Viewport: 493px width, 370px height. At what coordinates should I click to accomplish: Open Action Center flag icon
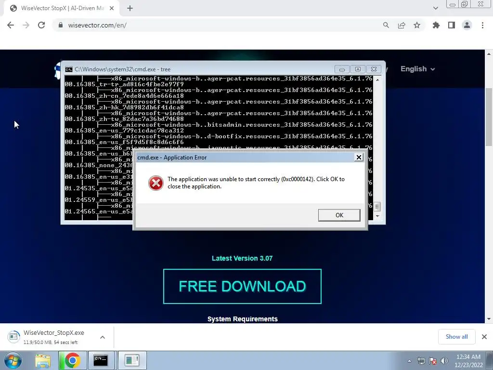[433, 361]
